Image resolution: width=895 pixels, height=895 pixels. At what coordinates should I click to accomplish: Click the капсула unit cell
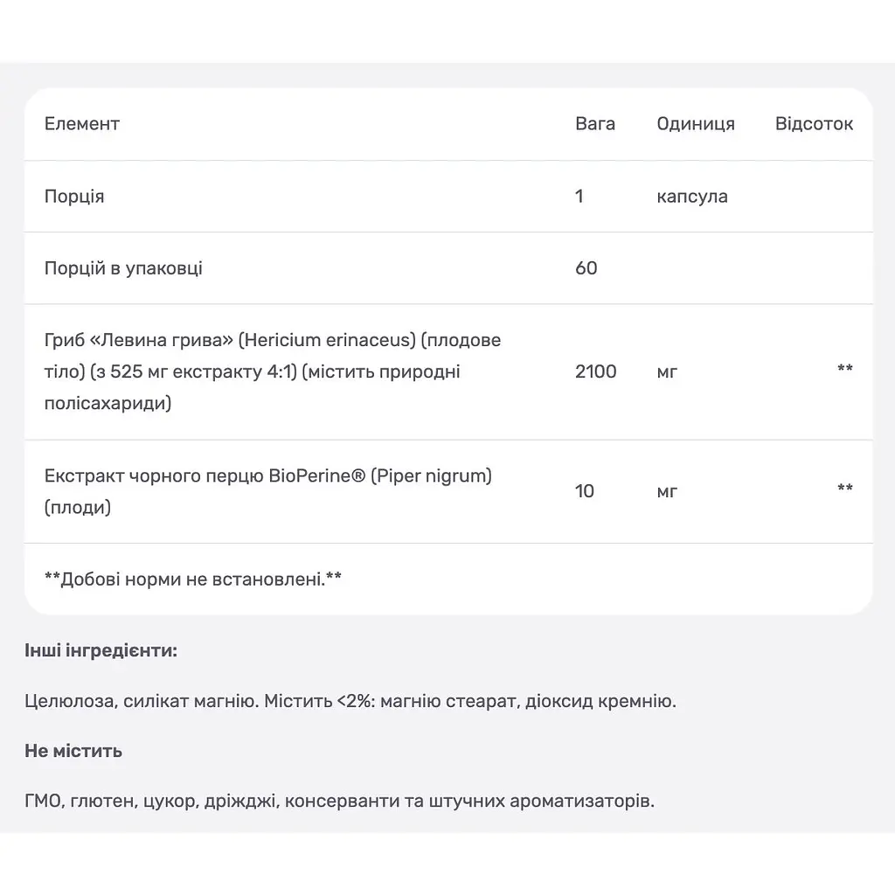click(692, 197)
